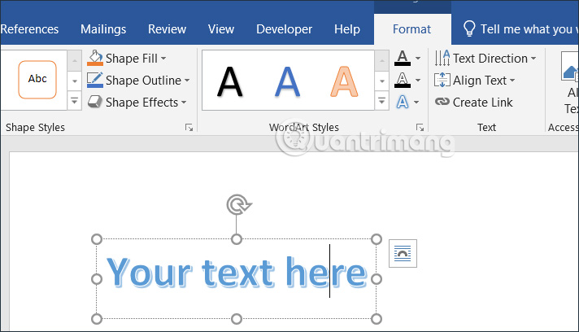
Task: Click the rotation handle above the text box
Action: tap(238, 204)
